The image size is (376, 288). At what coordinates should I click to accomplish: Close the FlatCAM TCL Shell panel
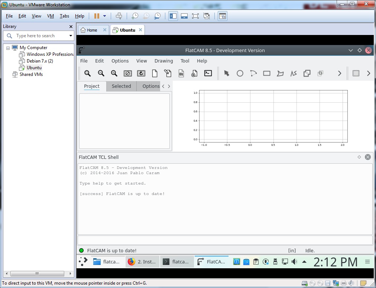(x=367, y=157)
